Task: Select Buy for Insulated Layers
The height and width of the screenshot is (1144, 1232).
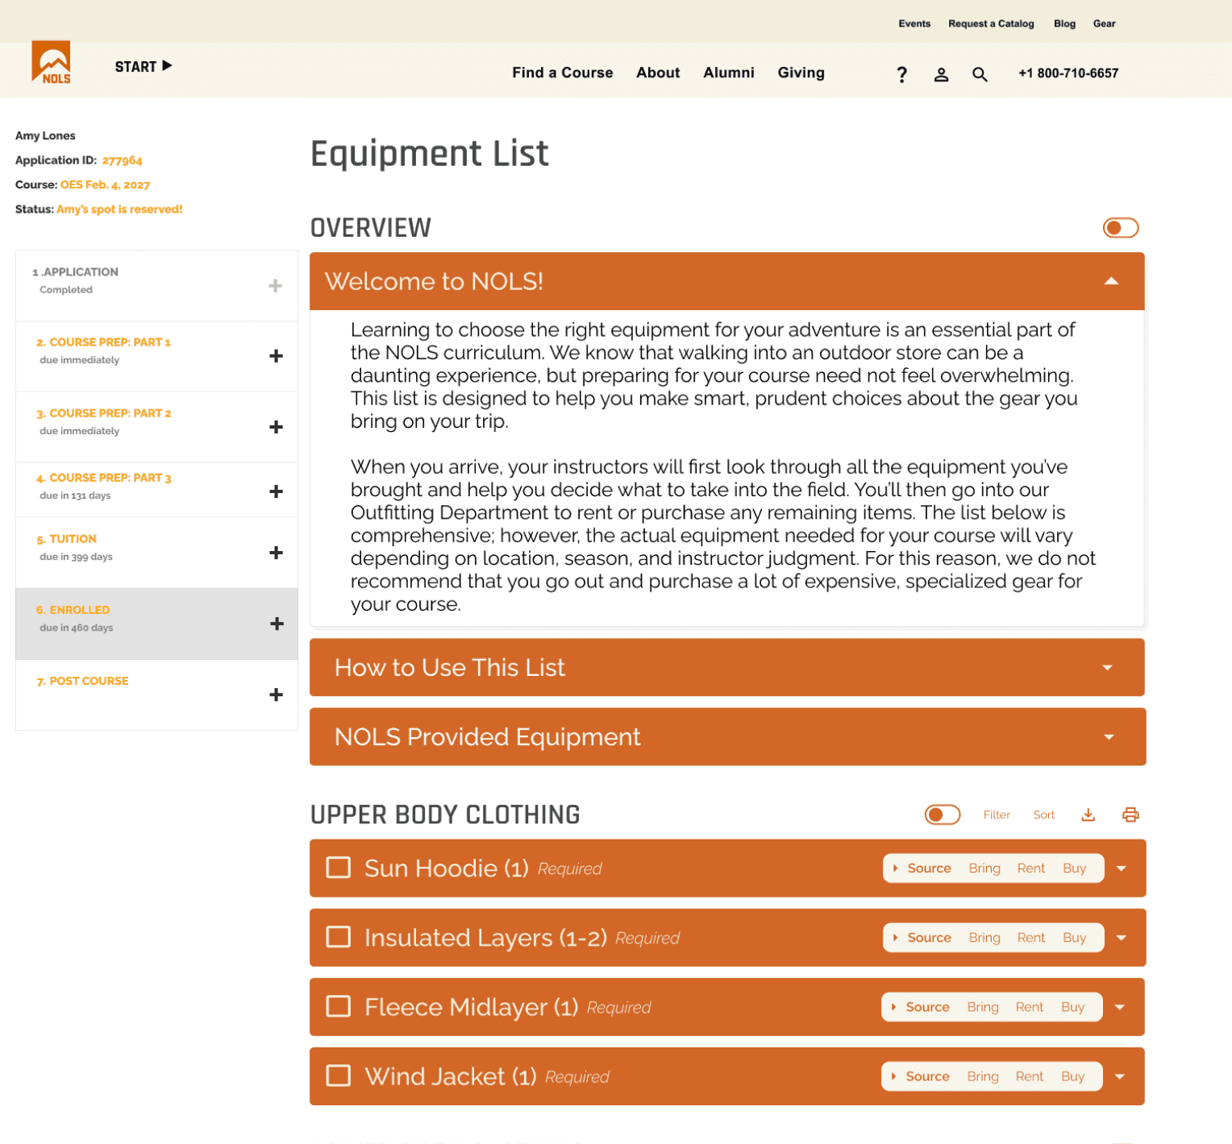Action: (x=1074, y=937)
